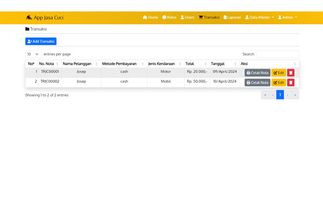Open the Roles menu item
Image resolution: width=323 pixels, height=215 pixels.
(x=170, y=18)
